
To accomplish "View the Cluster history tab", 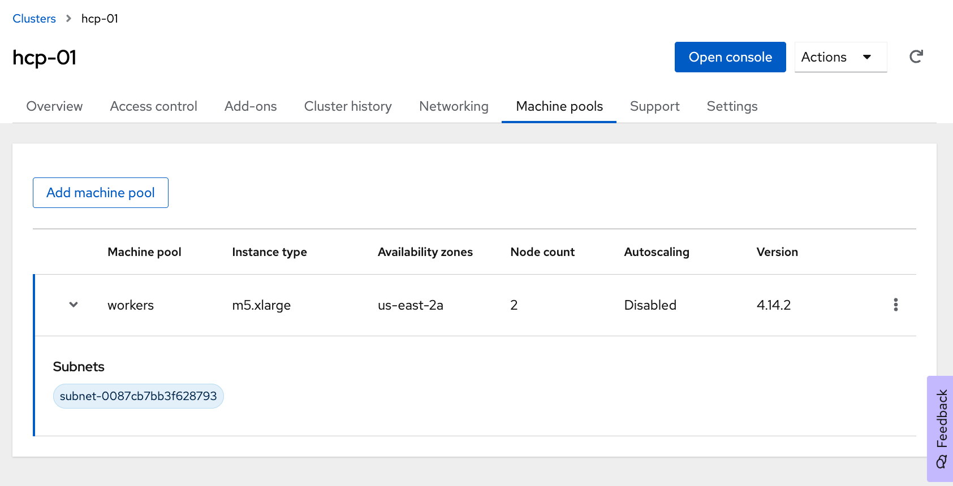I will pyautogui.click(x=348, y=106).
